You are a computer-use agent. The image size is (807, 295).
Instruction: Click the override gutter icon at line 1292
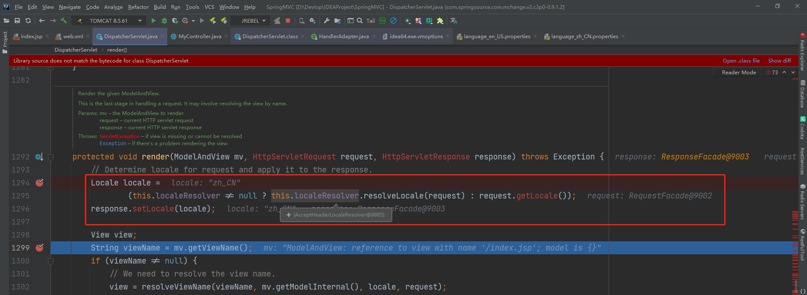39,157
